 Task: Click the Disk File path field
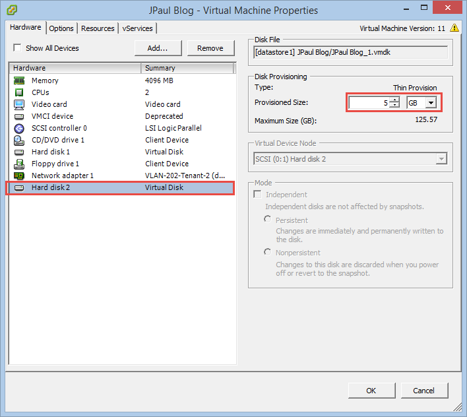pos(350,52)
